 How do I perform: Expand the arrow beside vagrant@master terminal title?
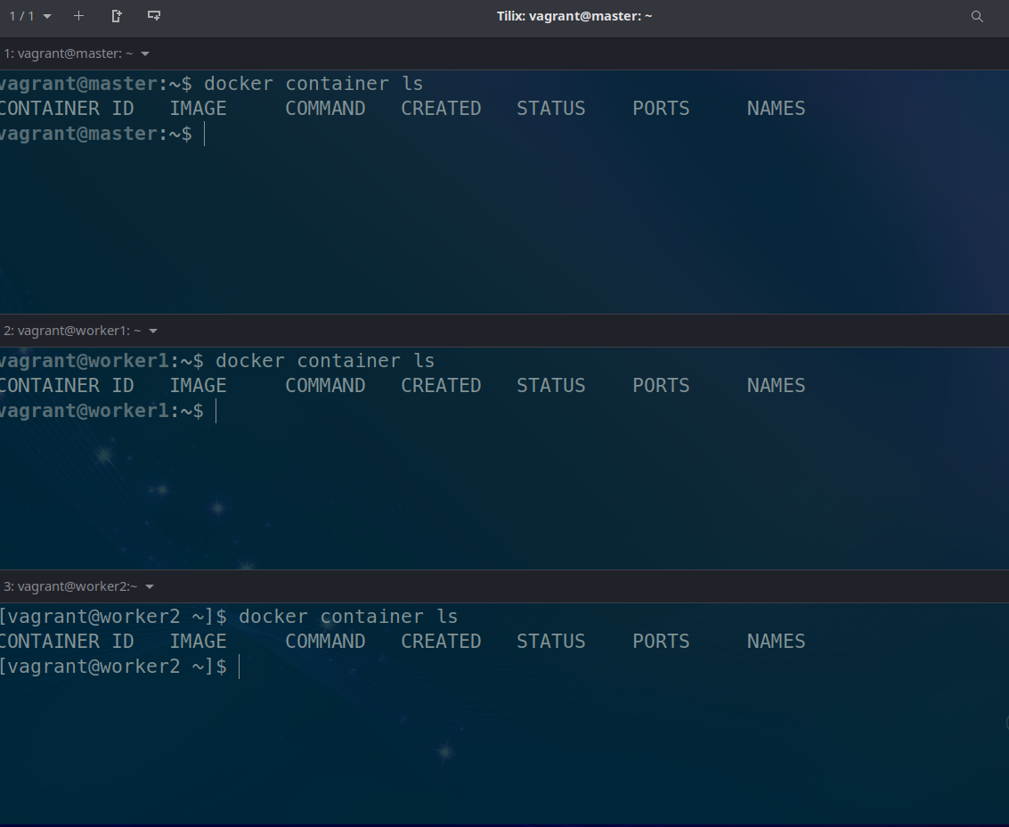pyautogui.click(x=145, y=54)
